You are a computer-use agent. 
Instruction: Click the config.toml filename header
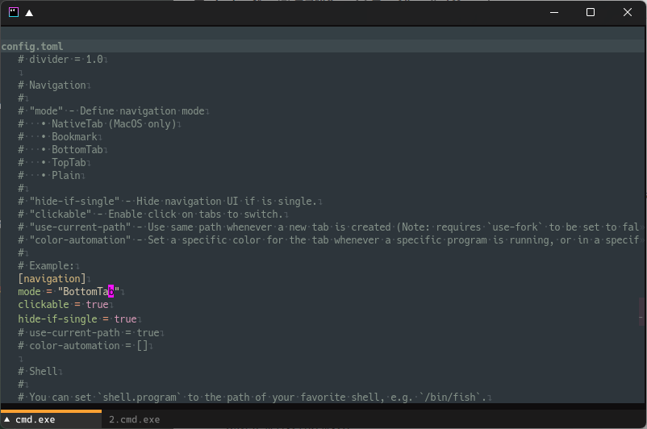pyautogui.click(x=32, y=46)
